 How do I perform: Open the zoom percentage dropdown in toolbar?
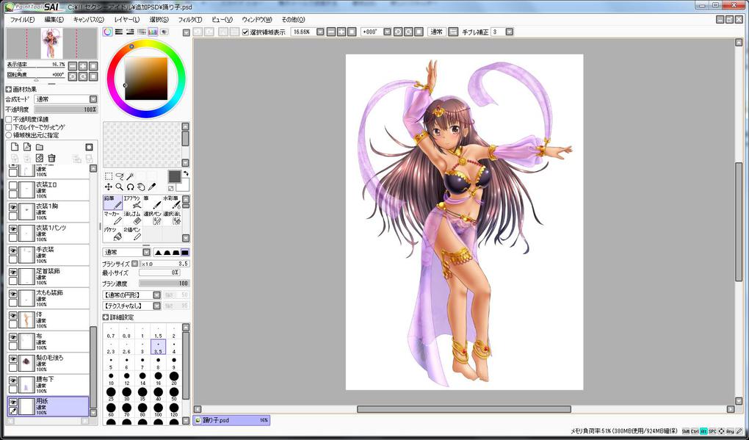click(320, 32)
